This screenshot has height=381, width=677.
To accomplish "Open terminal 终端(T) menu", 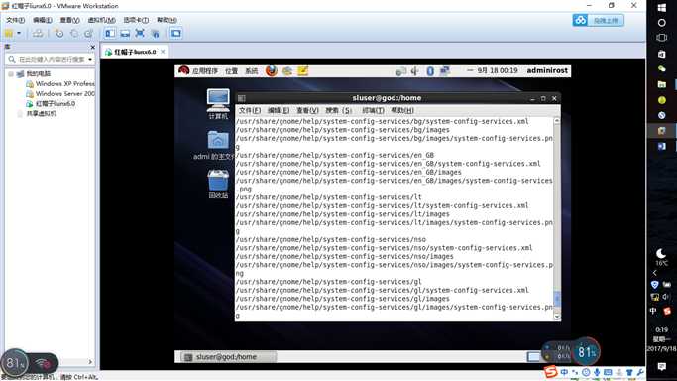I will pyautogui.click(x=373, y=110).
